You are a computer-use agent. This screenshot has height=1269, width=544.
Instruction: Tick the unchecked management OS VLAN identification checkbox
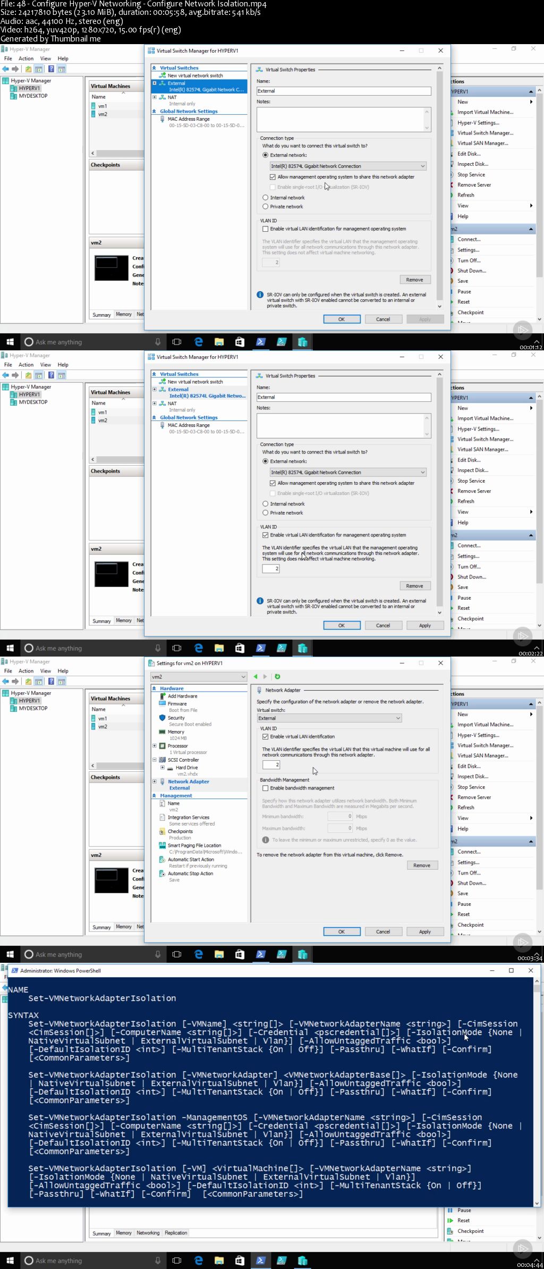pyautogui.click(x=265, y=229)
